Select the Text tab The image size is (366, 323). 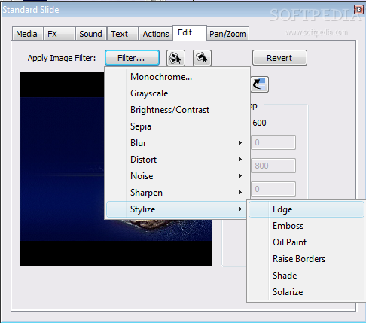[123, 34]
